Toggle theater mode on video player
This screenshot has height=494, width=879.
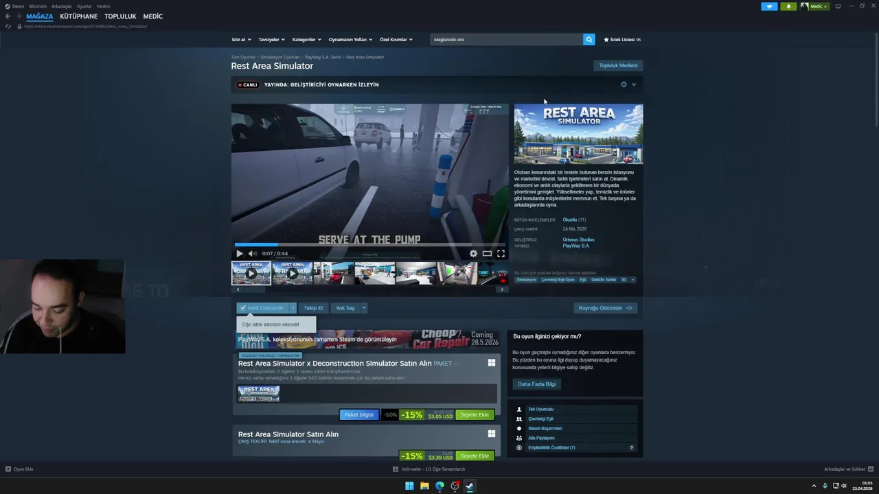click(487, 253)
